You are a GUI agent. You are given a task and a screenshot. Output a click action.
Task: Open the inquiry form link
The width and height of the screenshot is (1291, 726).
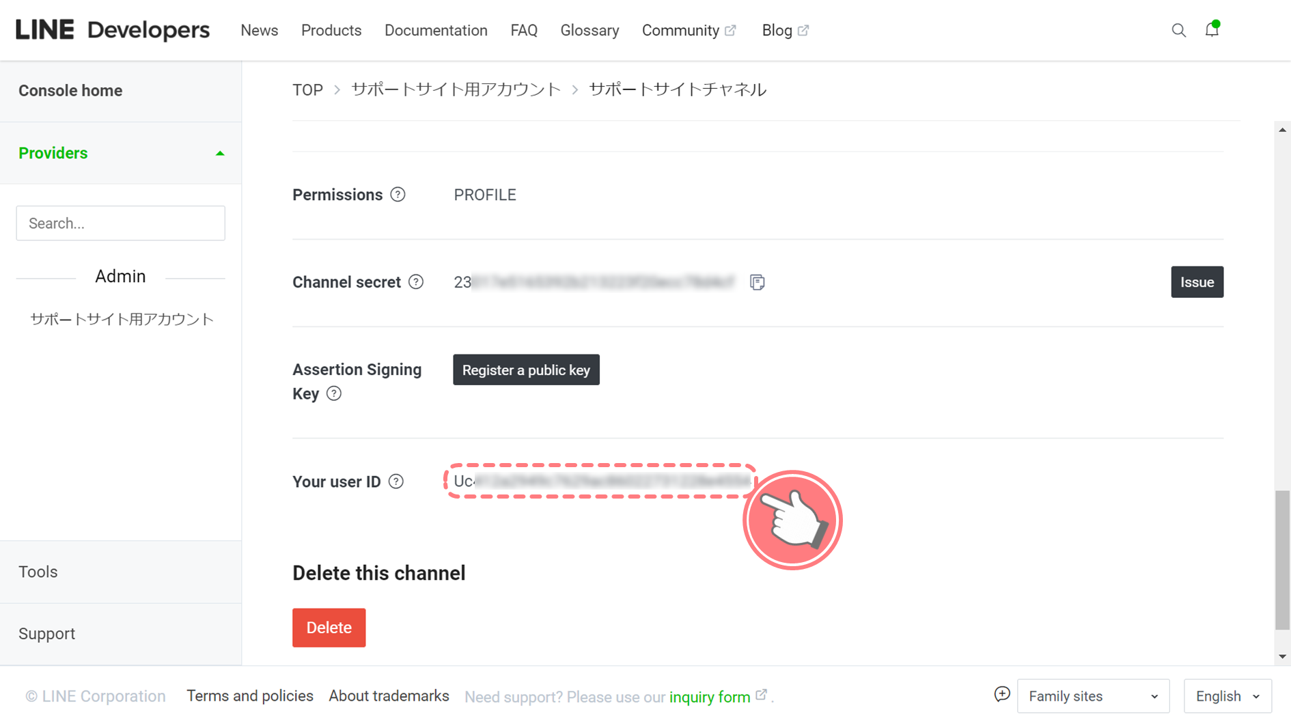click(x=710, y=697)
